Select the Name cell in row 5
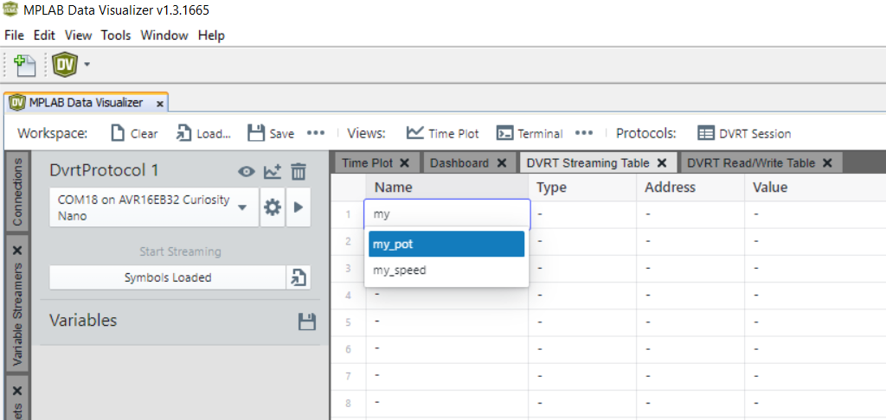Screen dimensions: 886x420 point(447,322)
